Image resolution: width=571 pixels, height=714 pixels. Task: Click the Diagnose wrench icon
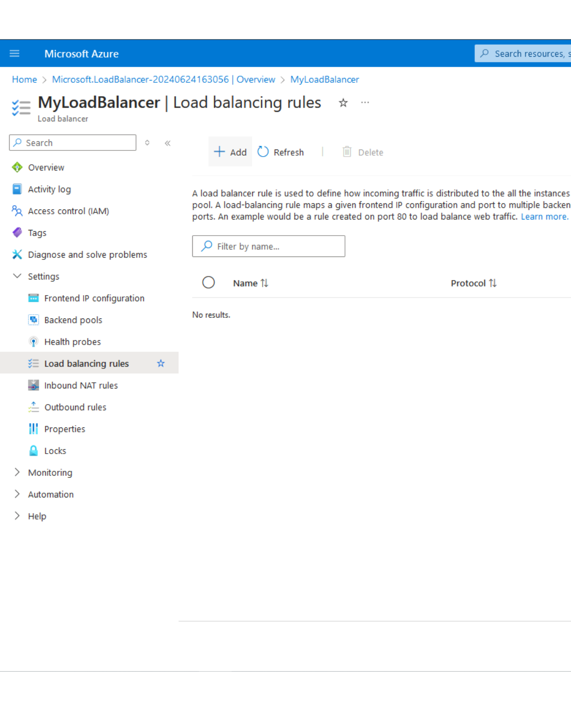click(17, 254)
